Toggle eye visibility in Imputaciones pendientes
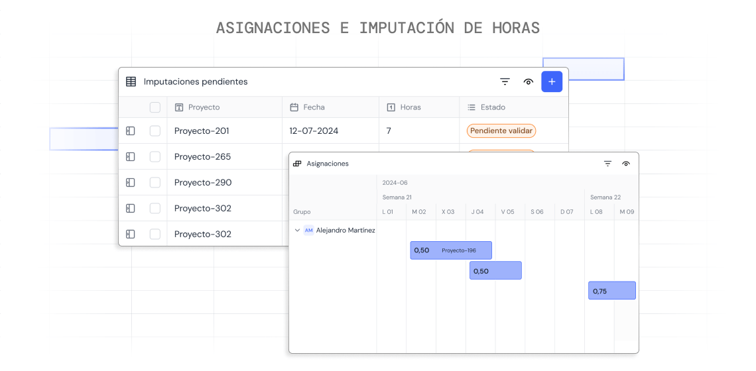756x371 pixels. [529, 82]
